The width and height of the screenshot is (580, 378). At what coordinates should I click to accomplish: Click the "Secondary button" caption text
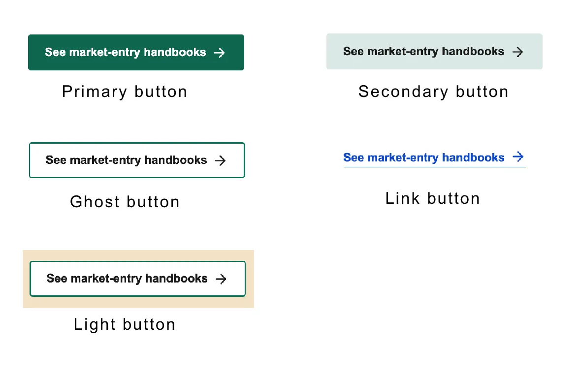(433, 92)
